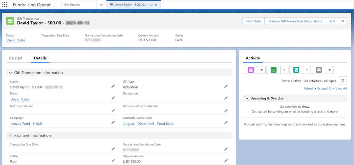Edit Outreach Source Code pencil icon
The height and width of the screenshot is (165, 354).
[226, 122]
